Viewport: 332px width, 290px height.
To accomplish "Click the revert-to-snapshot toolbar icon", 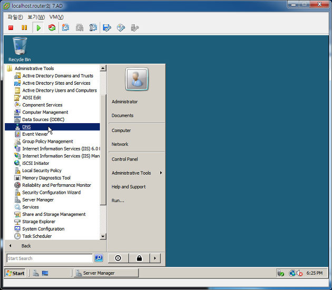I will (x=80, y=28).
